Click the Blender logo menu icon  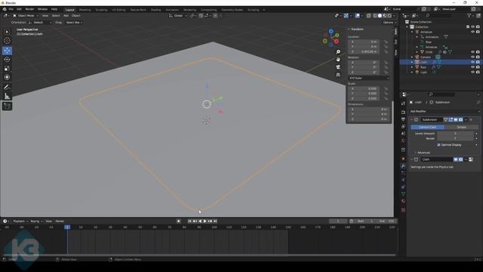coord(5,10)
